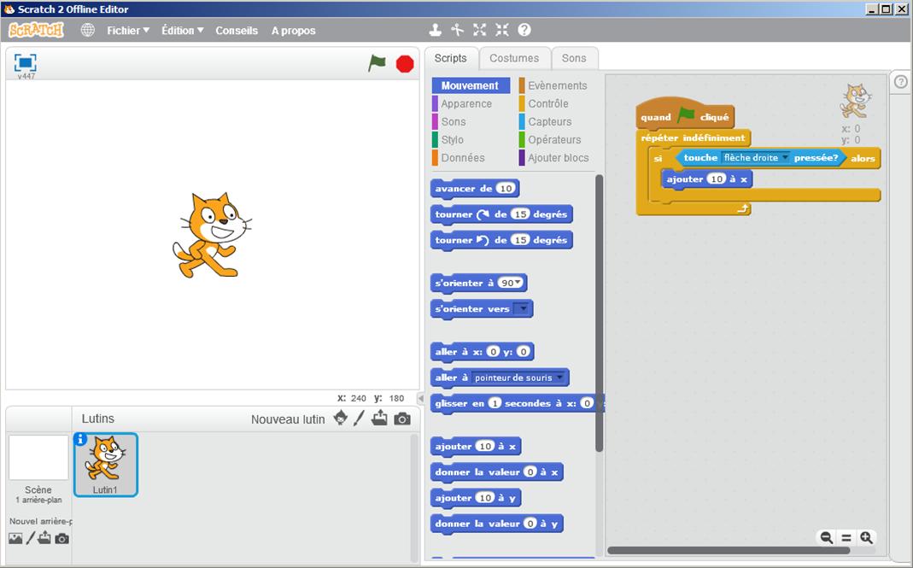Select the Delete scissors tool

pyautogui.click(x=458, y=30)
